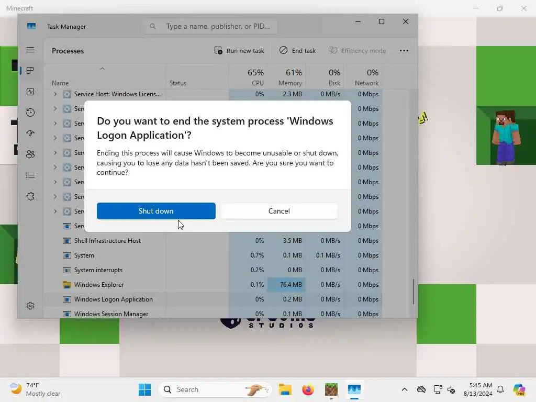Viewport: 536px width, 402px height.
Task: Click the display connection tray icon
Action: tap(438, 389)
